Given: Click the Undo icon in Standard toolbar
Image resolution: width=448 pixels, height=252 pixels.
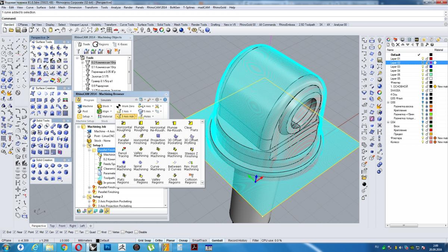Looking at the screenshot, I should coord(57,30).
